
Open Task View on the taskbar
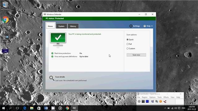tap(17, 108)
